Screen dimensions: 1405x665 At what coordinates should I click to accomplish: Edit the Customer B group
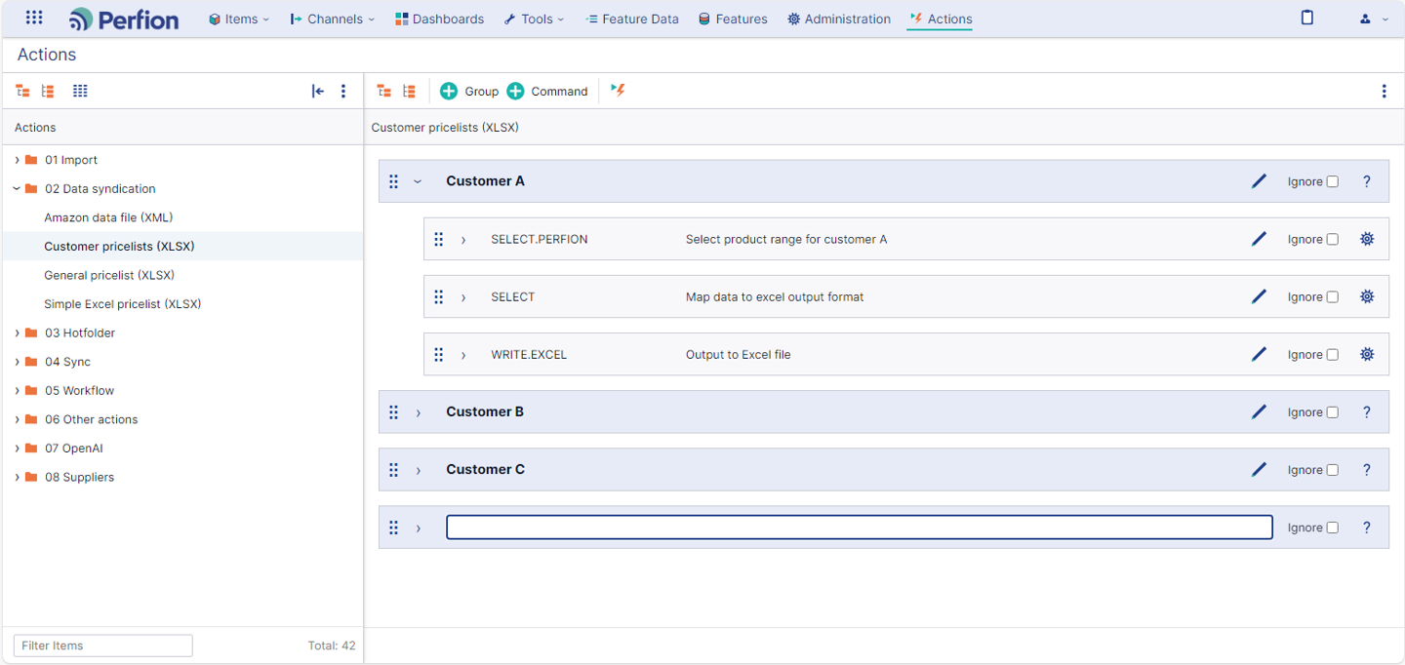pyautogui.click(x=1260, y=411)
